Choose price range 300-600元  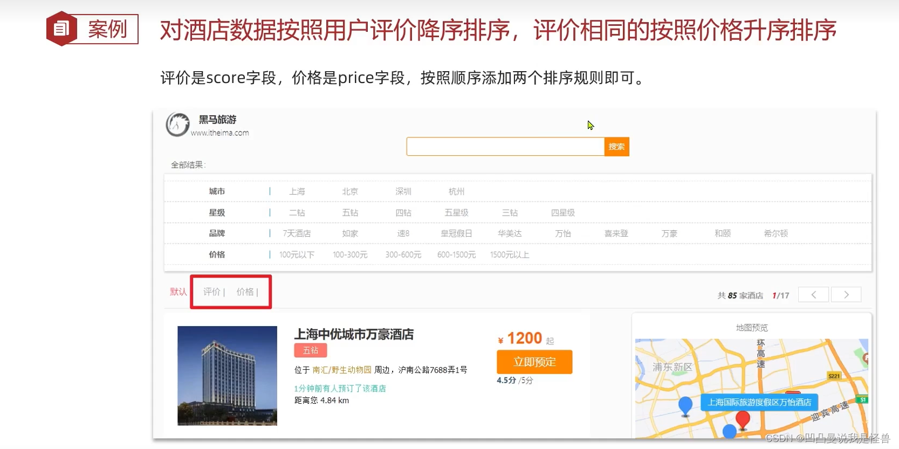point(403,254)
